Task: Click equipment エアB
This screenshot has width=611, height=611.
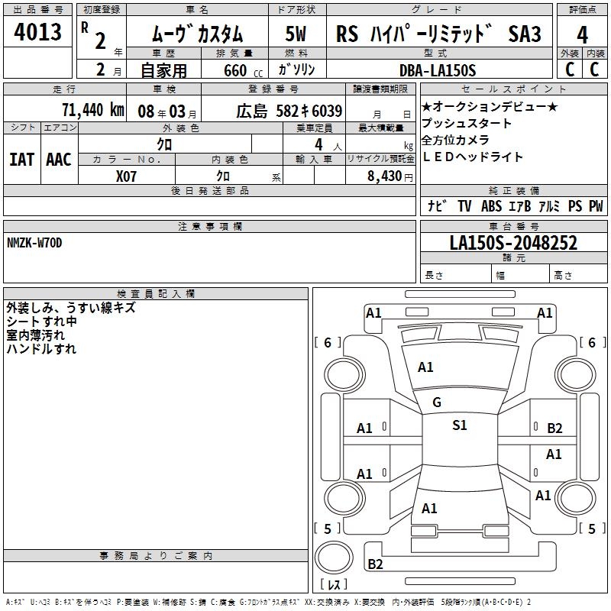Action: 520,205
